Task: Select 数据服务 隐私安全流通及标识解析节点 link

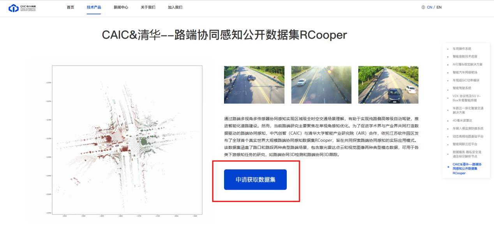Action: pyautogui.click(x=468, y=154)
